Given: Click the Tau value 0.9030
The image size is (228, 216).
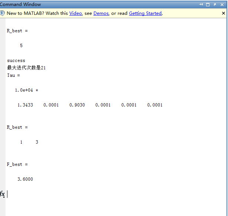Looking at the screenshot, I should tap(77, 105).
